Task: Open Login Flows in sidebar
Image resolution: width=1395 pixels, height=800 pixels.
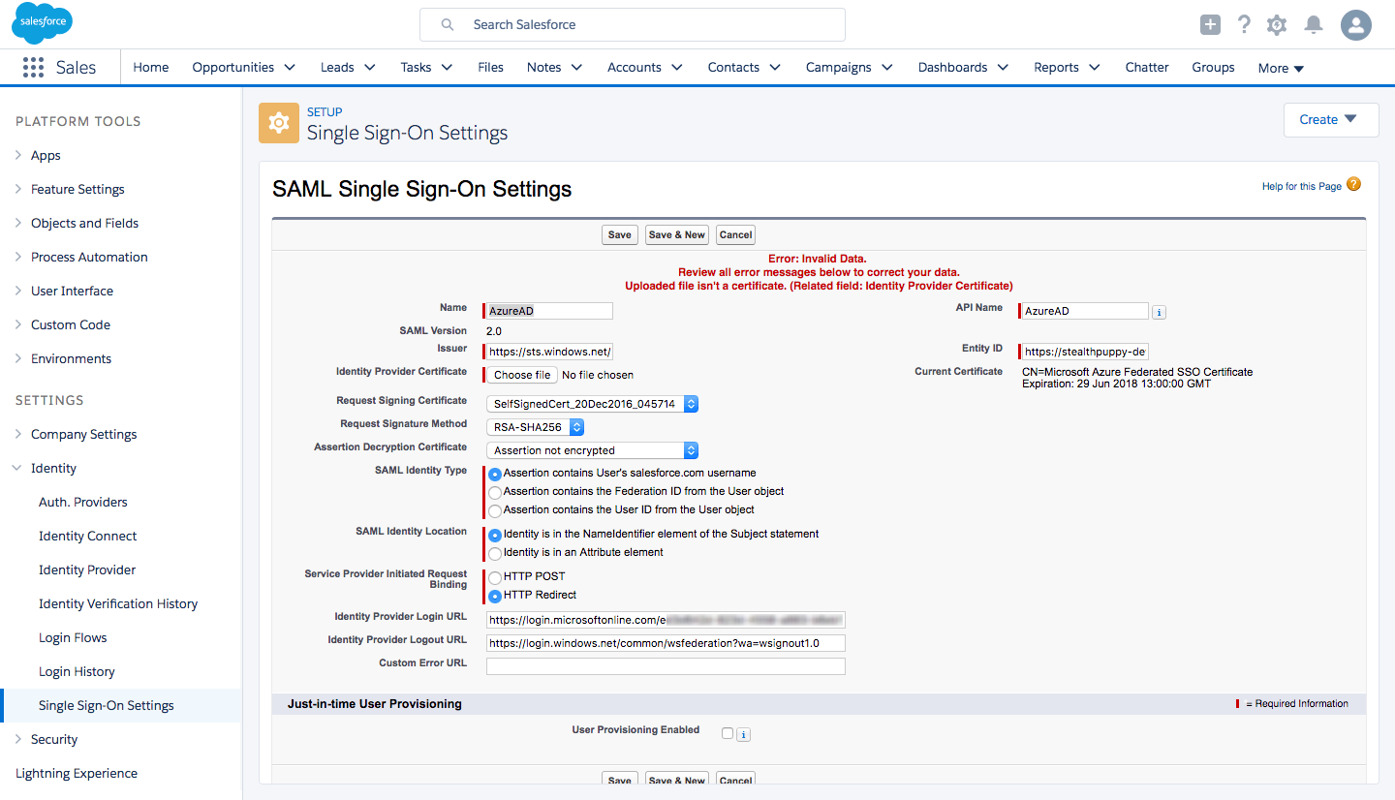Action: (x=73, y=637)
